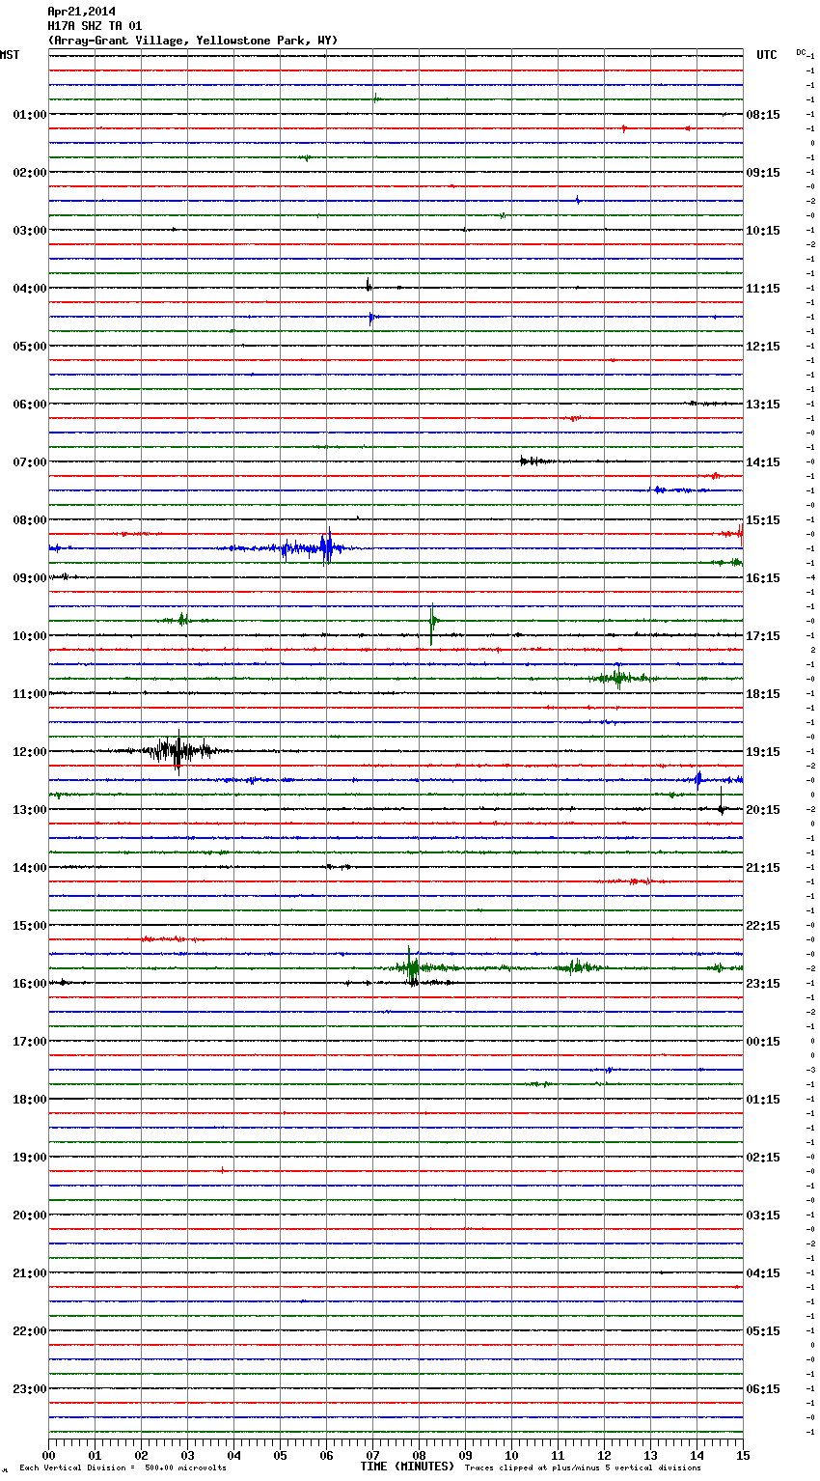Click the 10:00 MST row label
The width and height of the screenshot is (820, 1481).
(30, 636)
